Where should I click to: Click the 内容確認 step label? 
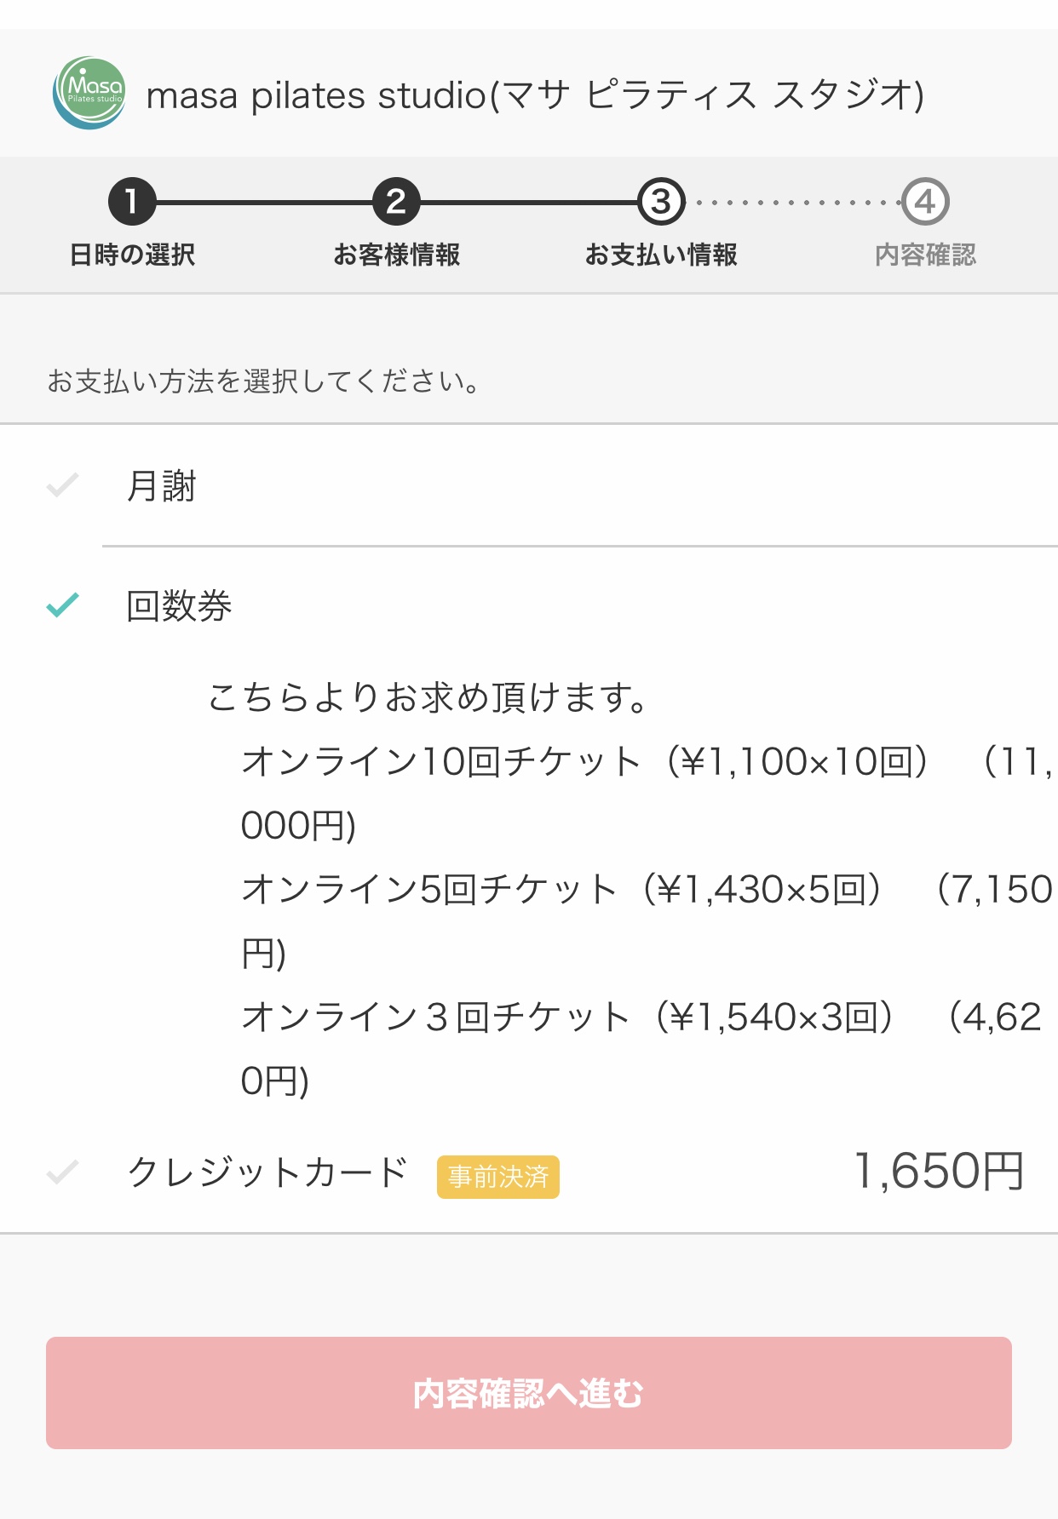pyautogui.click(x=925, y=255)
